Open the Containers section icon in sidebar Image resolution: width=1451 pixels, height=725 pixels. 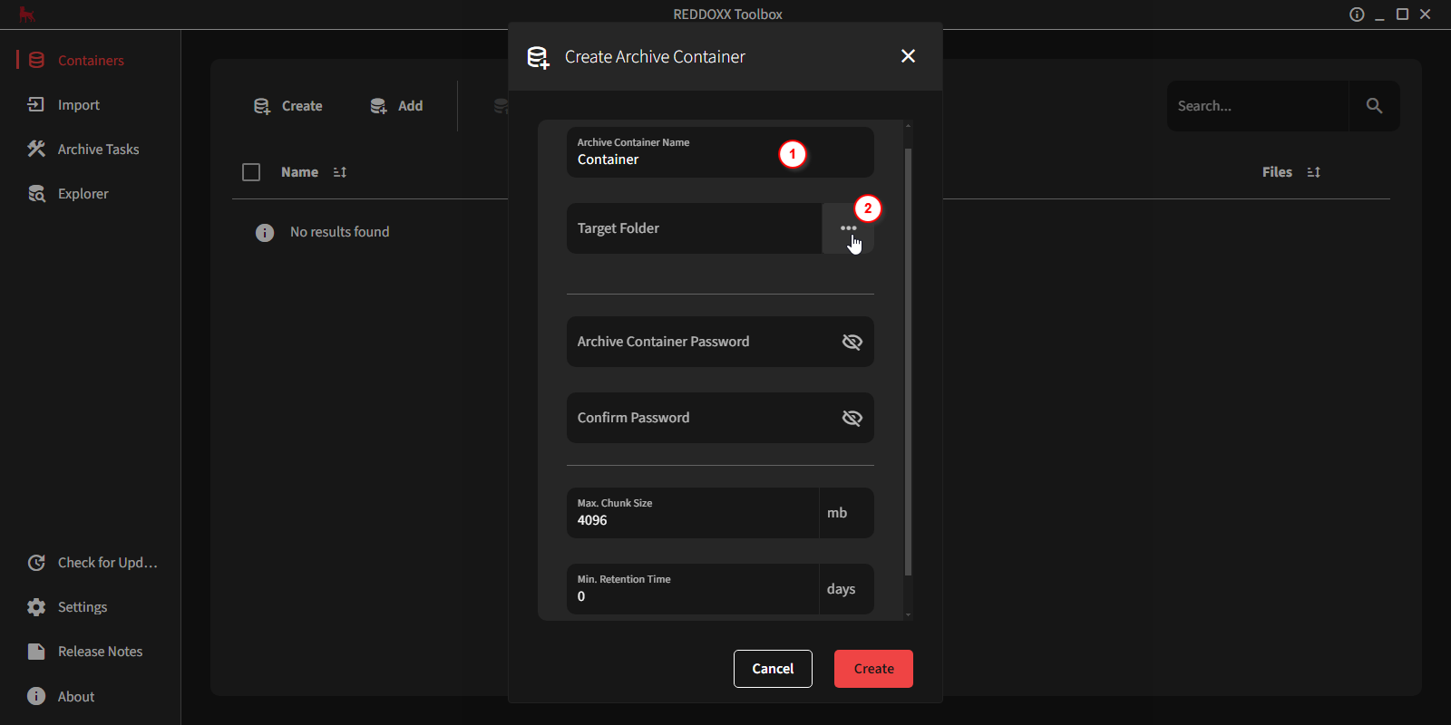click(36, 61)
